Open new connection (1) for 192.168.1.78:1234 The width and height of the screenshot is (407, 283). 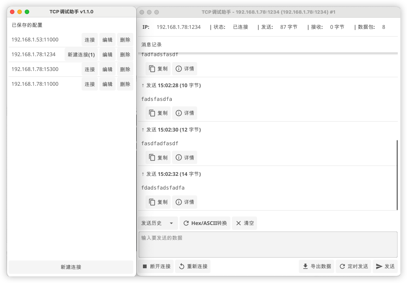tap(81, 55)
